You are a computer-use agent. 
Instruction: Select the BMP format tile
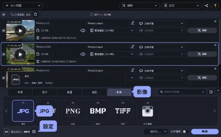click(98, 111)
